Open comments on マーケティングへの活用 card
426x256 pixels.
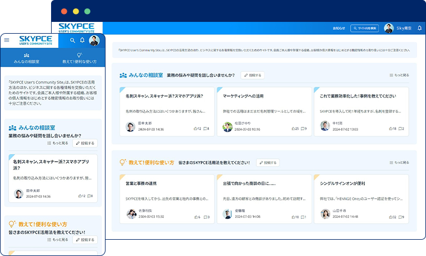tap(304, 129)
